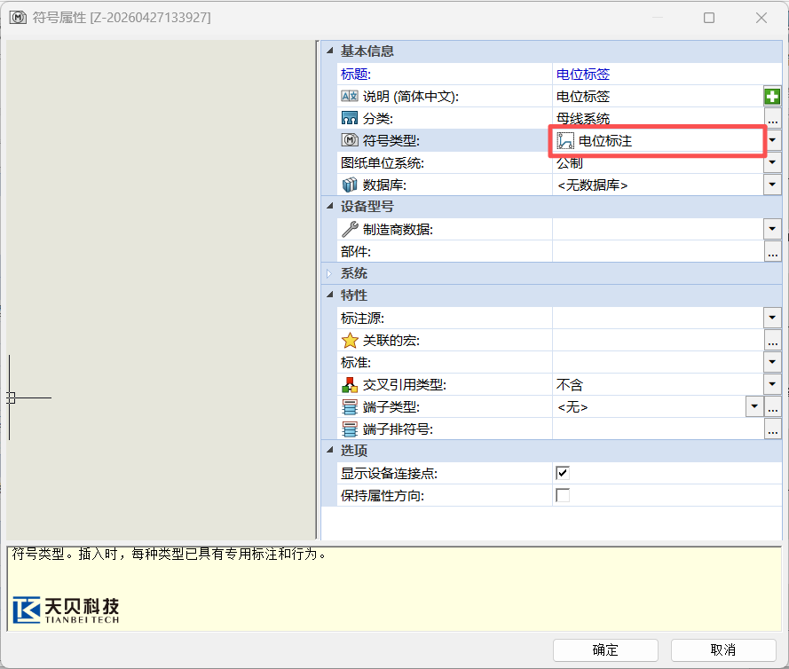789x669 pixels.
Task: Expand the collapsed 系统 section
Action: (330, 273)
